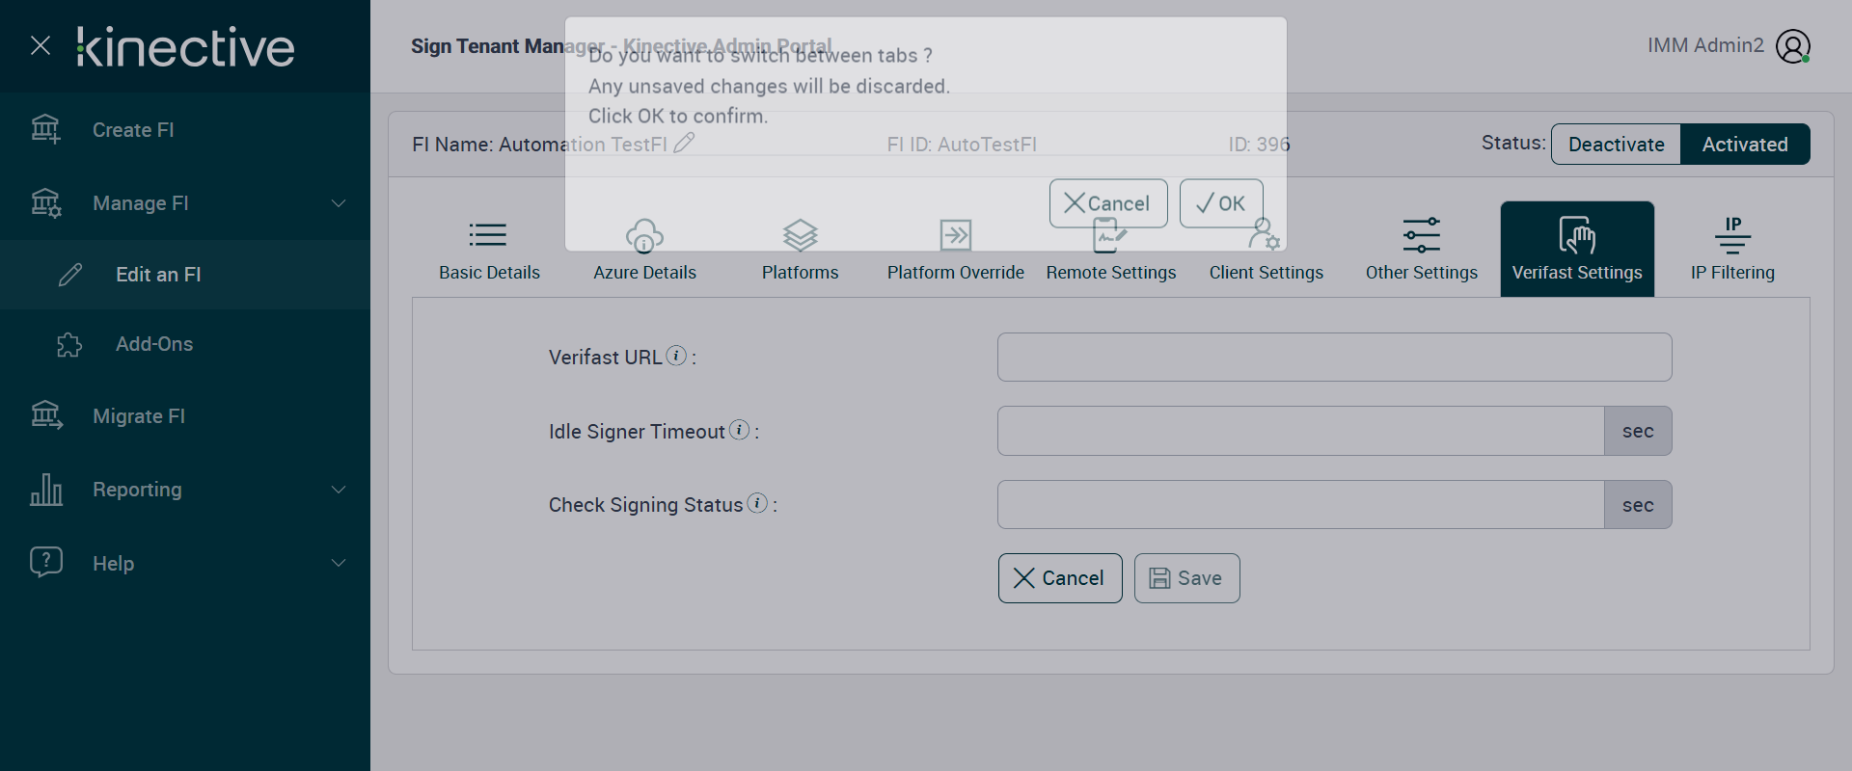Click the kinective logo
Screen dimensions: 1852x771
tap(185, 47)
